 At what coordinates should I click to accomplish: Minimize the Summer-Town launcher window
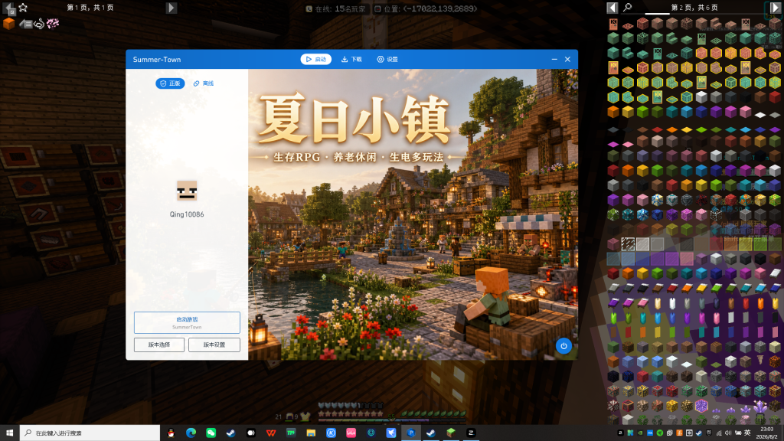[554, 59]
